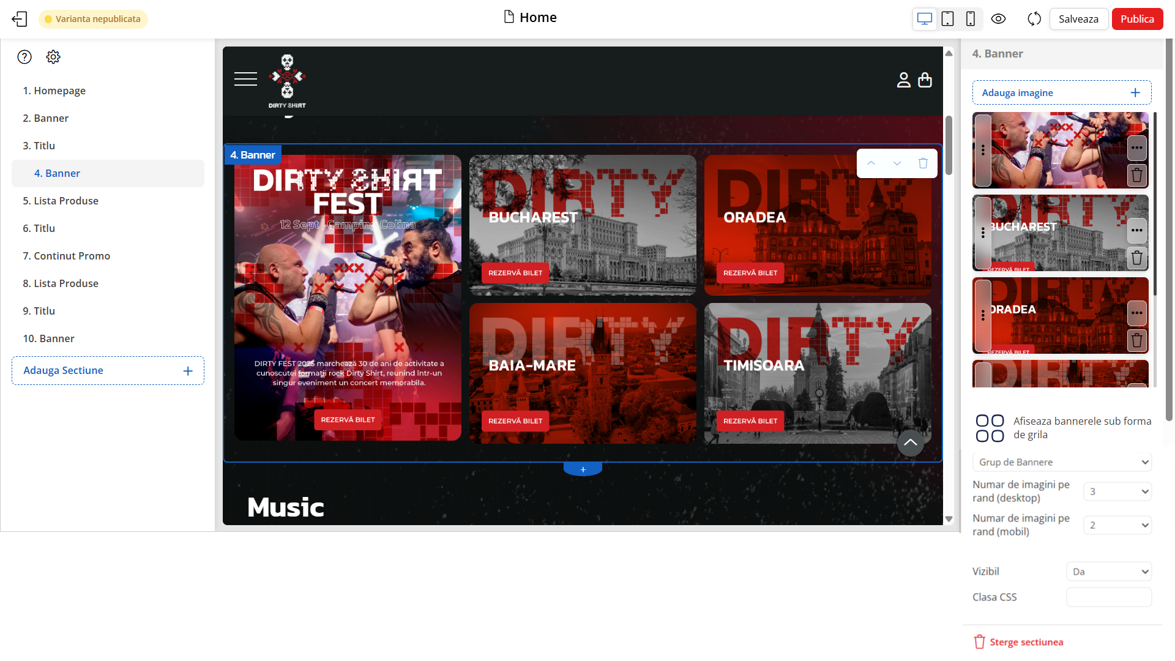Type in the Clasa CSS field
Viewport: 1175px width, 661px height.
point(1108,597)
